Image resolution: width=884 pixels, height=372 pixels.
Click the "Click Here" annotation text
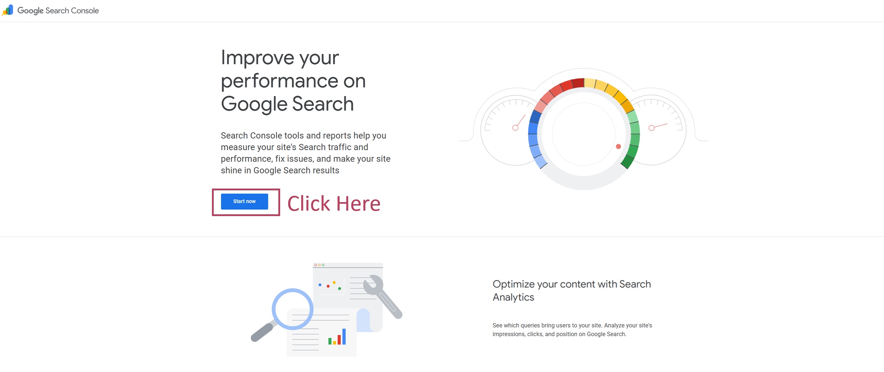[x=333, y=203]
